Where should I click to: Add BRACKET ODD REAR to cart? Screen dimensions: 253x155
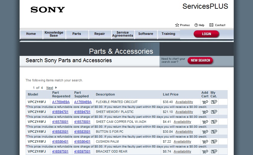pos(205,152)
